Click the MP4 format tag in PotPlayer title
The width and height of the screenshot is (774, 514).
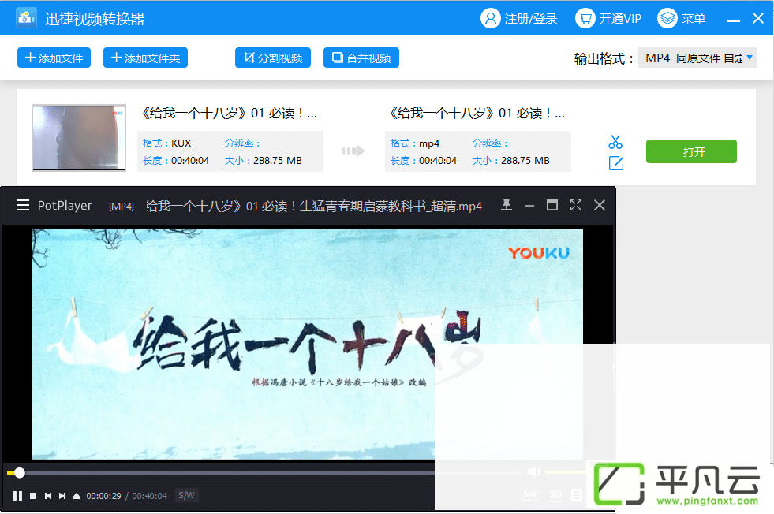coord(122,207)
